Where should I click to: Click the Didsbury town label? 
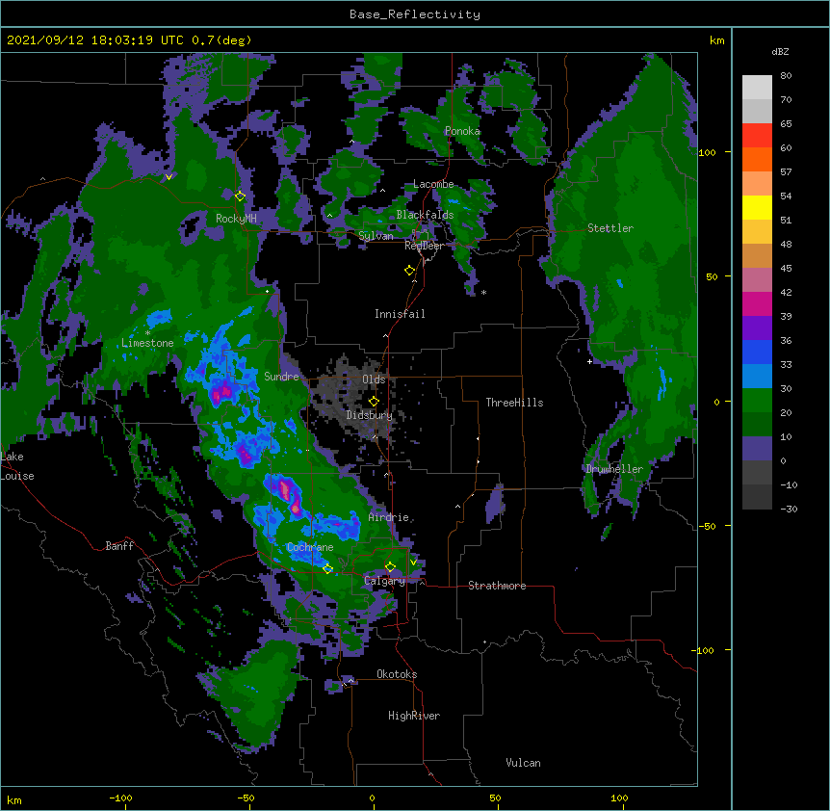370,415
